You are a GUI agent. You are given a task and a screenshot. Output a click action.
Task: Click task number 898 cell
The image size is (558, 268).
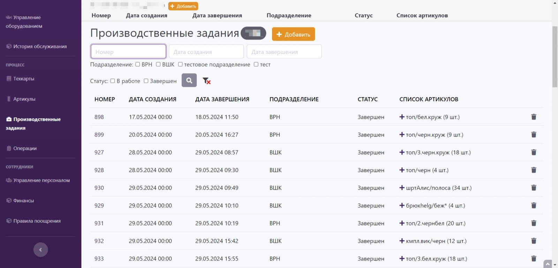tap(99, 117)
